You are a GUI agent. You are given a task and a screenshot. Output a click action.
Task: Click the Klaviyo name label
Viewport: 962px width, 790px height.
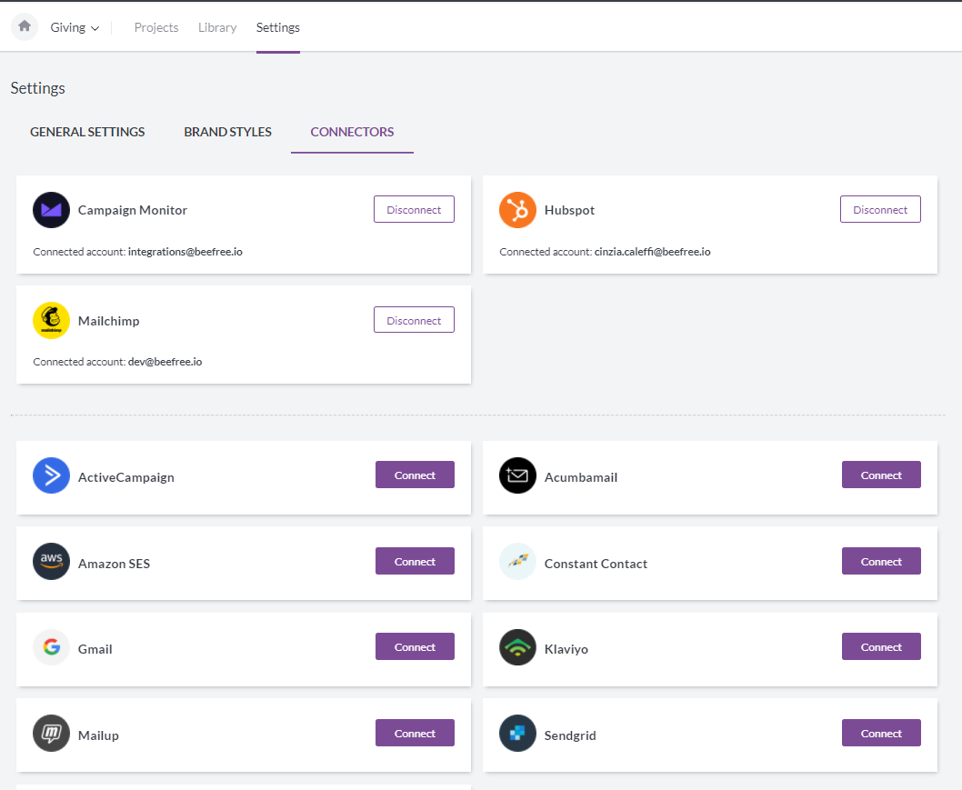(x=566, y=649)
